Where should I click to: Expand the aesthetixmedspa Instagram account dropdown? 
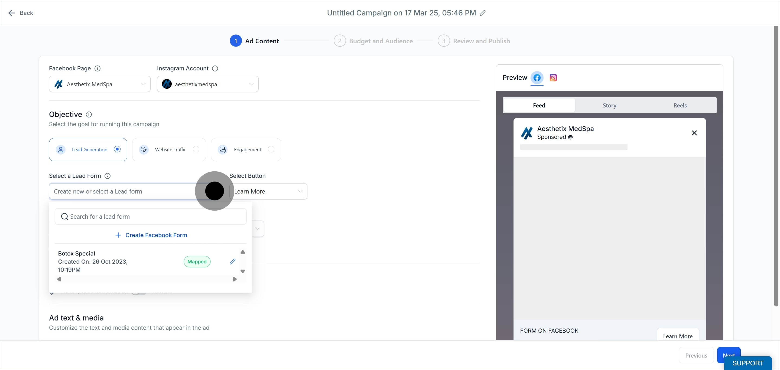(208, 84)
